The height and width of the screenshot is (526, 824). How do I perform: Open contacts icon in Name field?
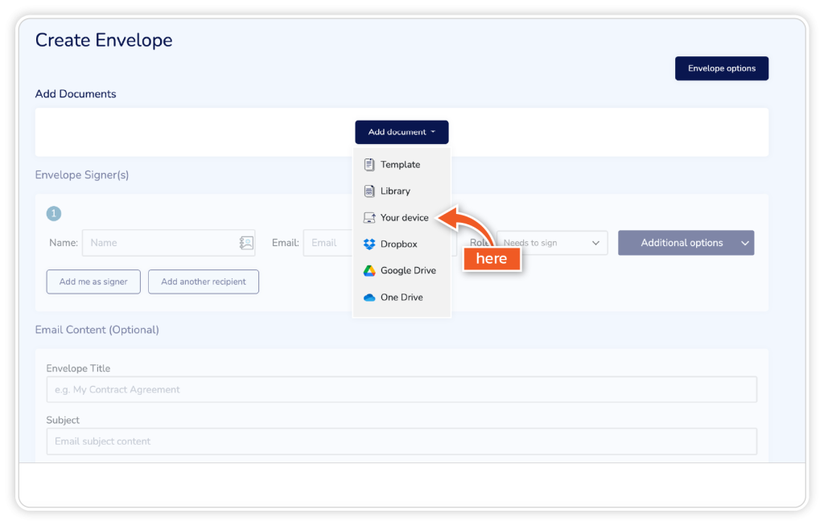[x=246, y=243]
